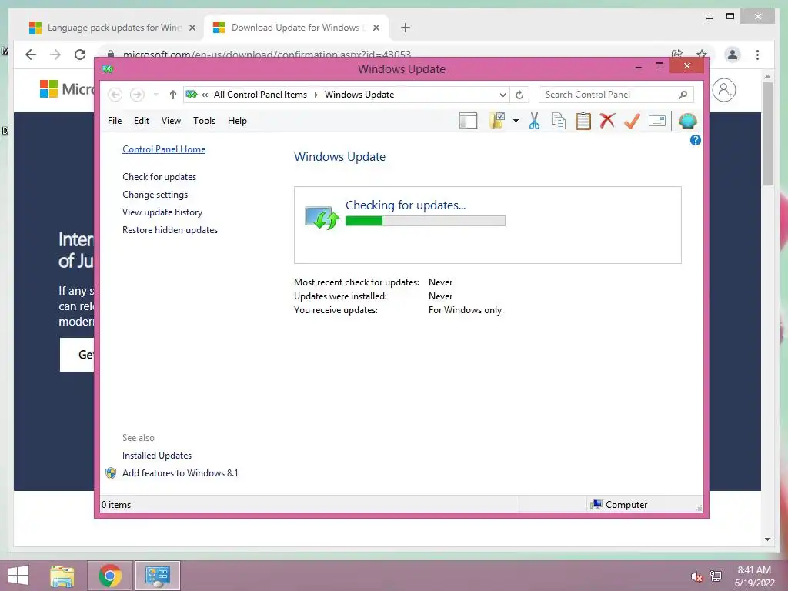Open View update history
The height and width of the screenshot is (591, 788).
click(162, 212)
